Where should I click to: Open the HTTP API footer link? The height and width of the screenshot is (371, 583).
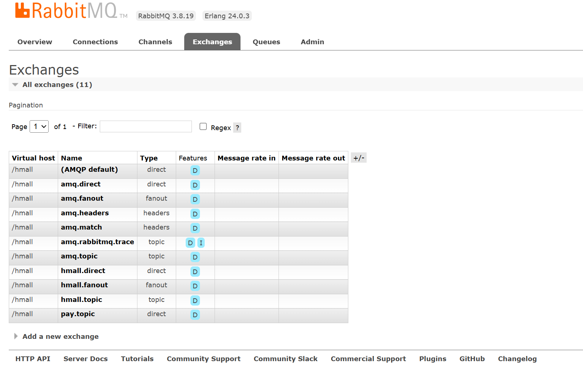point(33,359)
